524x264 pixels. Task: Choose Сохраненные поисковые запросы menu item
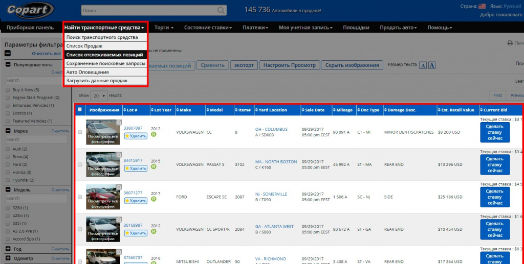click(105, 63)
